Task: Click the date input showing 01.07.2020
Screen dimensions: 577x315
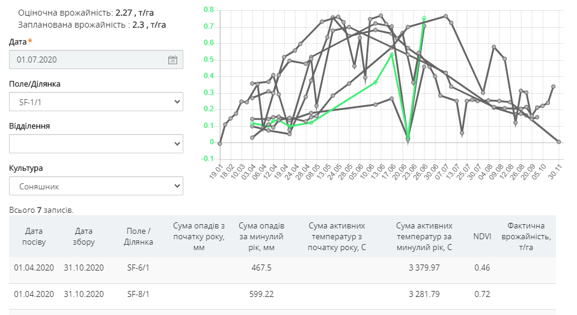Action: (x=90, y=60)
